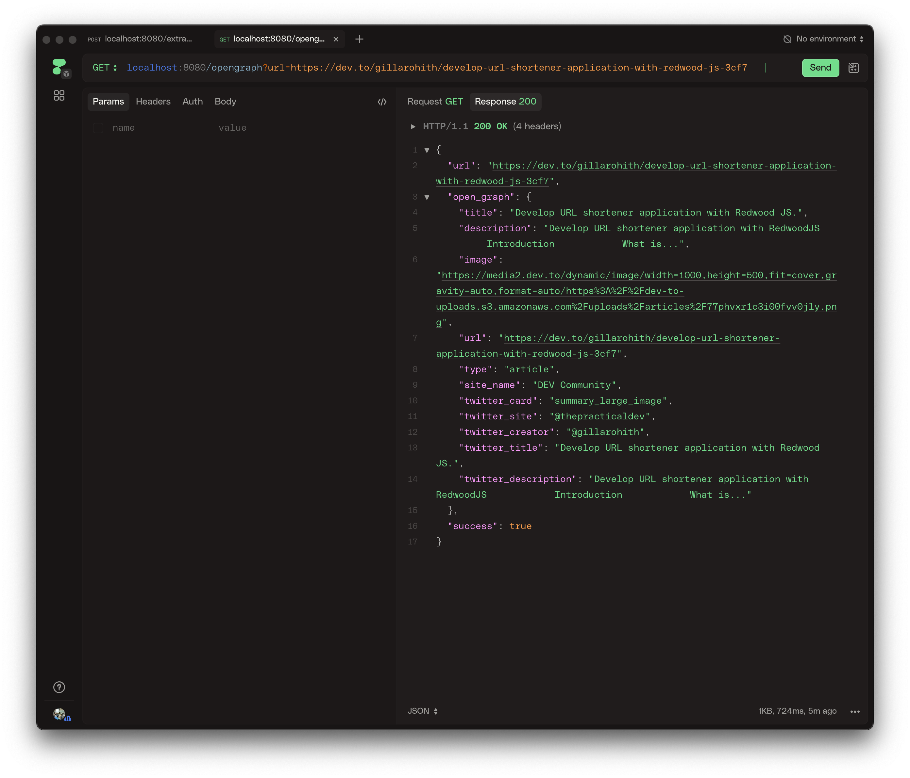Click the success true value
This screenshot has width=910, height=778.
[x=520, y=526]
